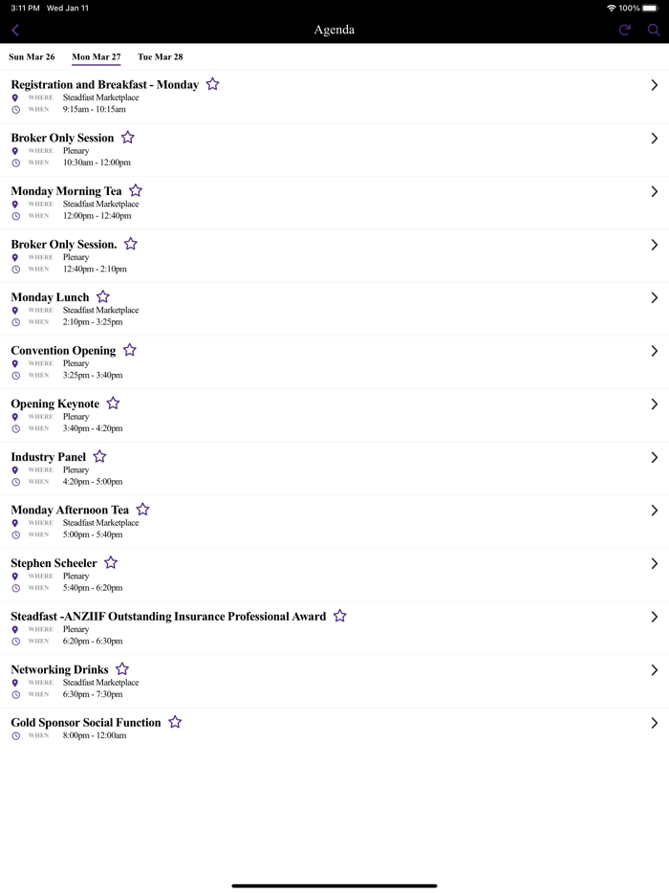Tap the Wi-Fi status icon
669x893 pixels.
point(611,8)
